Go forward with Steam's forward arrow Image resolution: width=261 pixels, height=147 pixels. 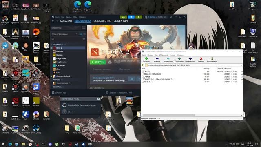57,21
